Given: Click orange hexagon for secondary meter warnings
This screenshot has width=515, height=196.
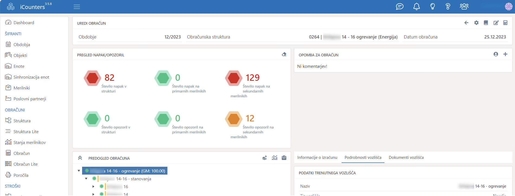Looking at the screenshot, I should tap(234, 119).
